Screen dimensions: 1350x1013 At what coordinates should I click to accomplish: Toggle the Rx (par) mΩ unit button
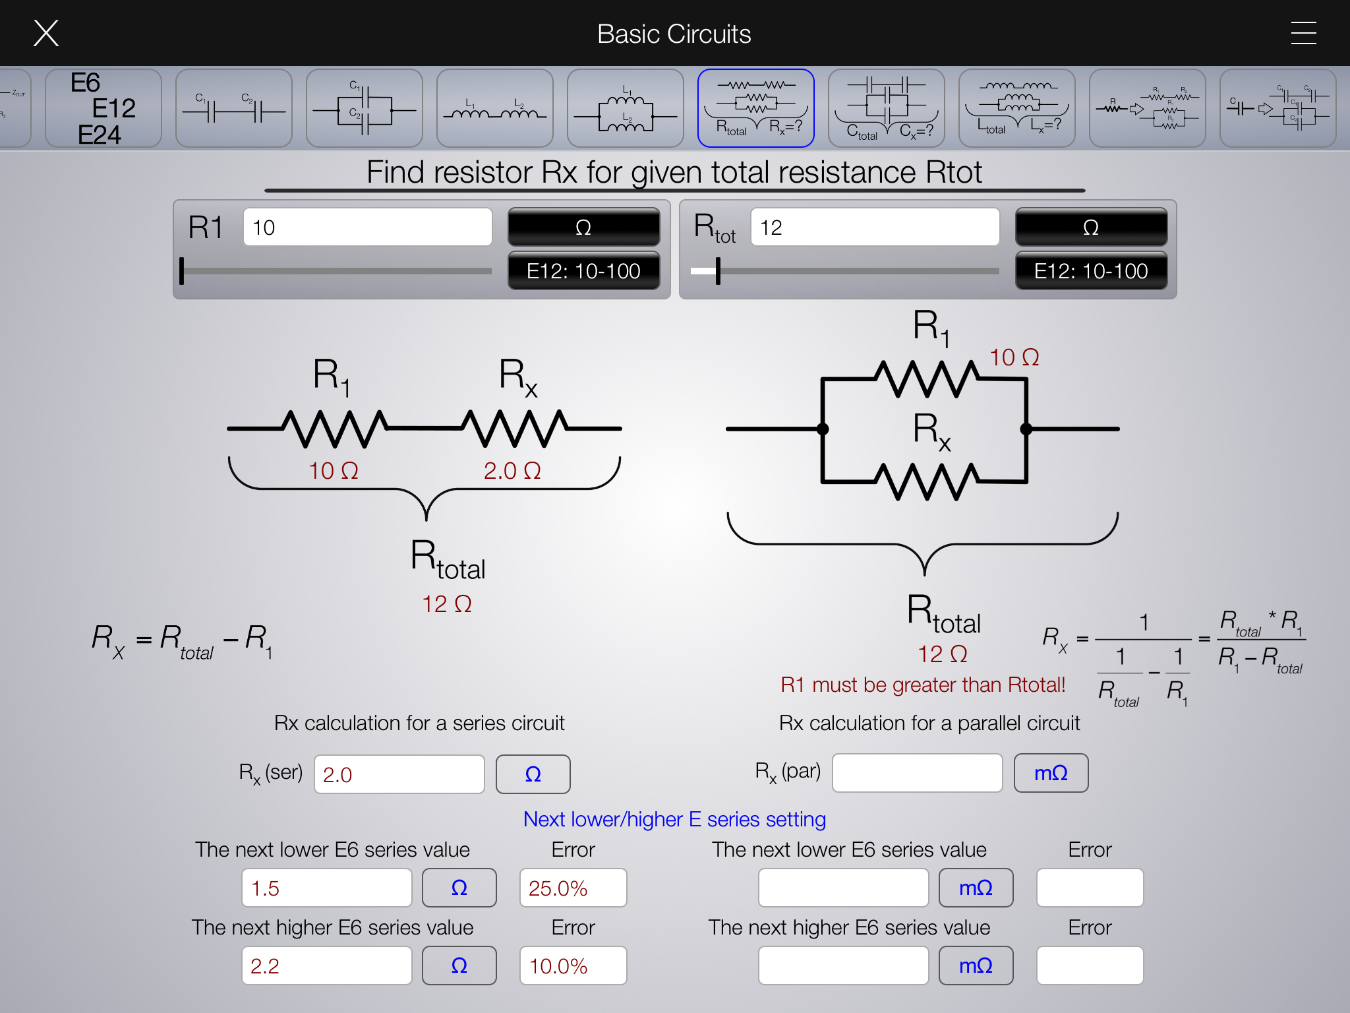[x=1051, y=773]
